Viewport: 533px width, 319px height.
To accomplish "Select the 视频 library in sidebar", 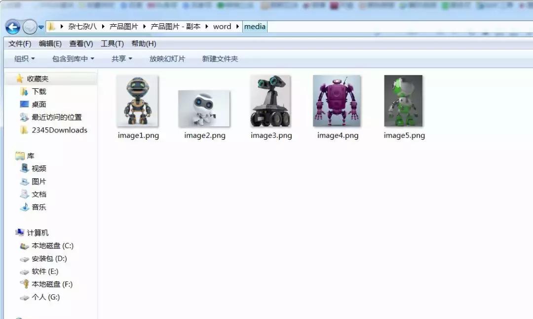I will click(38, 168).
